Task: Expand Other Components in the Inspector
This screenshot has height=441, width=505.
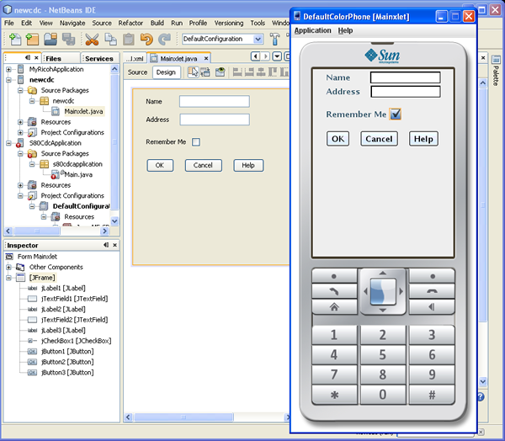Action: 8,267
